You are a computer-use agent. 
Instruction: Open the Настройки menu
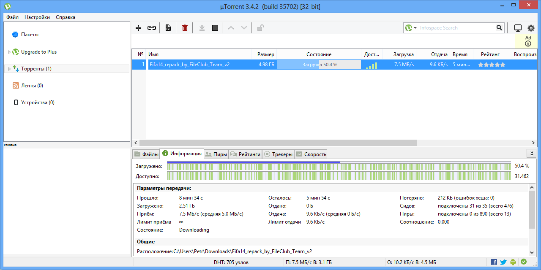[37, 17]
